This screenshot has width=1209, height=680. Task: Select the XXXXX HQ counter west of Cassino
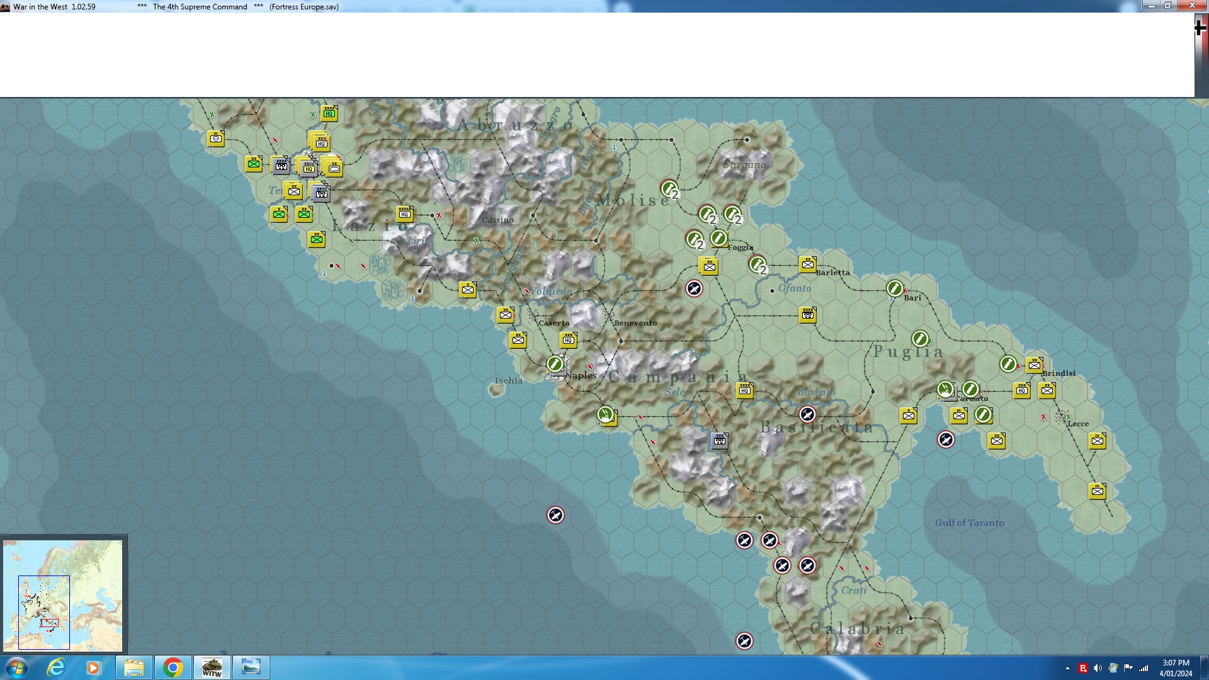click(405, 214)
